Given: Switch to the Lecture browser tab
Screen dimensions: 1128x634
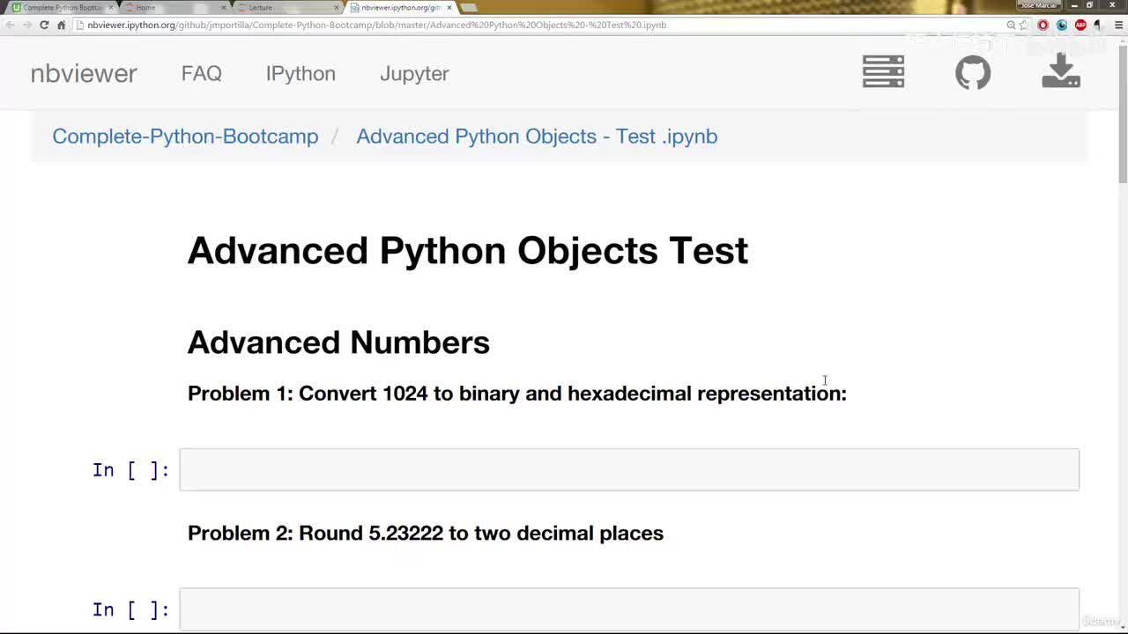Looking at the screenshot, I should coord(286,8).
